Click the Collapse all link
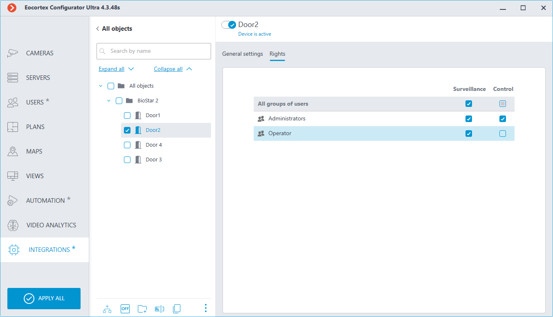553x317 pixels. click(x=168, y=69)
